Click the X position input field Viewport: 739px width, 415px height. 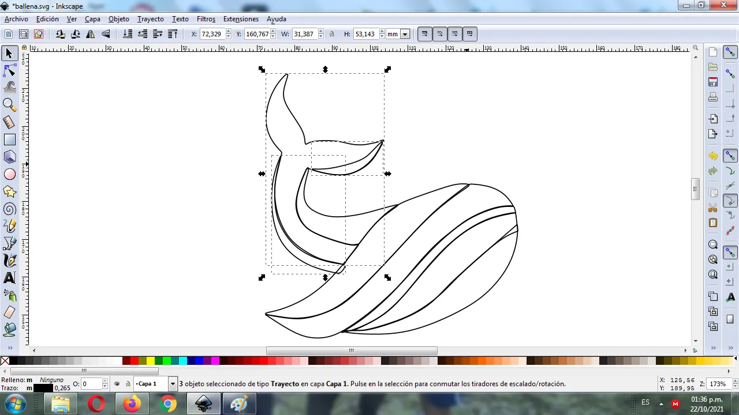point(212,34)
